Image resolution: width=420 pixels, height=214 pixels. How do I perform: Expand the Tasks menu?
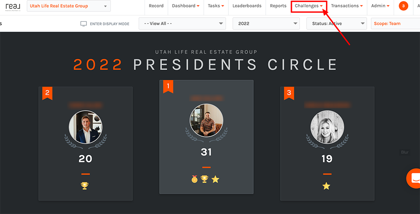point(216,6)
